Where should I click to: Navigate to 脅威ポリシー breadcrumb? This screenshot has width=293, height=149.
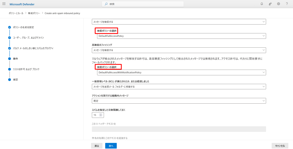[x=35, y=13]
